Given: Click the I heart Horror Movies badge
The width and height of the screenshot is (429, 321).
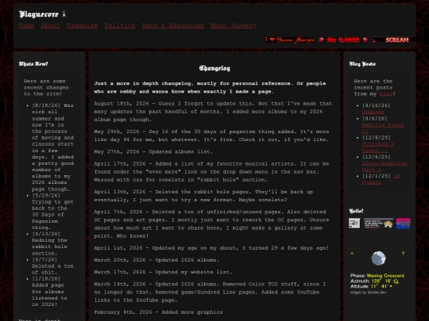Looking at the screenshot, I should point(289,40).
